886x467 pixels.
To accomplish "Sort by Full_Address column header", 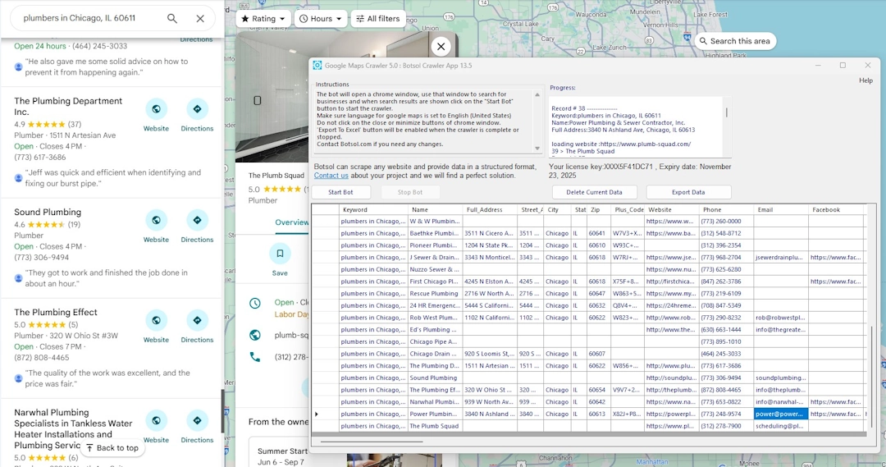I will 490,210.
